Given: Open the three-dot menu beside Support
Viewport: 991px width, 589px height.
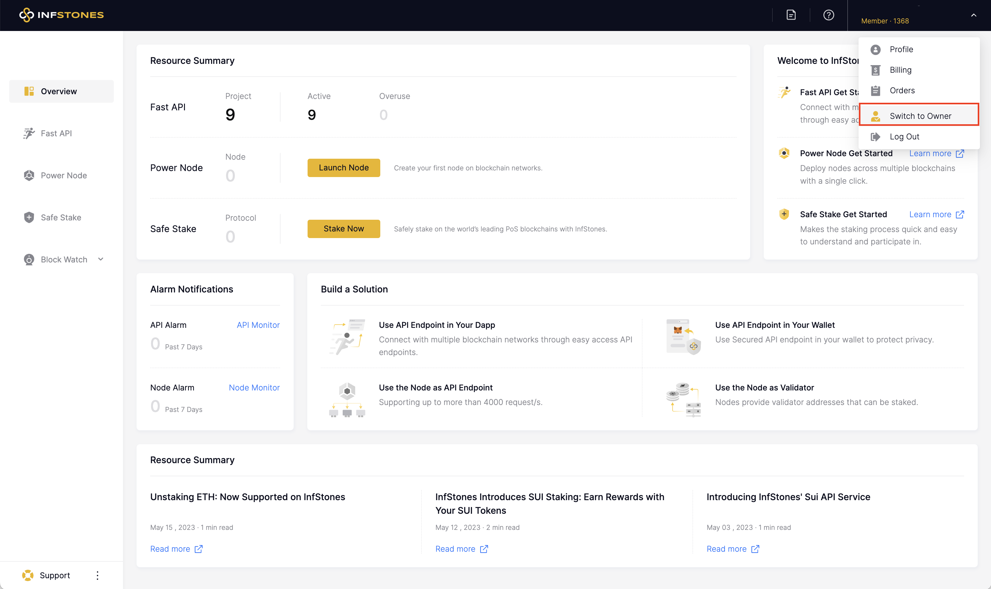Looking at the screenshot, I should click(x=97, y=575).
